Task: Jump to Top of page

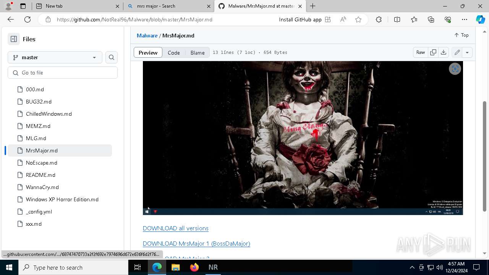Action: pos(461,35)
